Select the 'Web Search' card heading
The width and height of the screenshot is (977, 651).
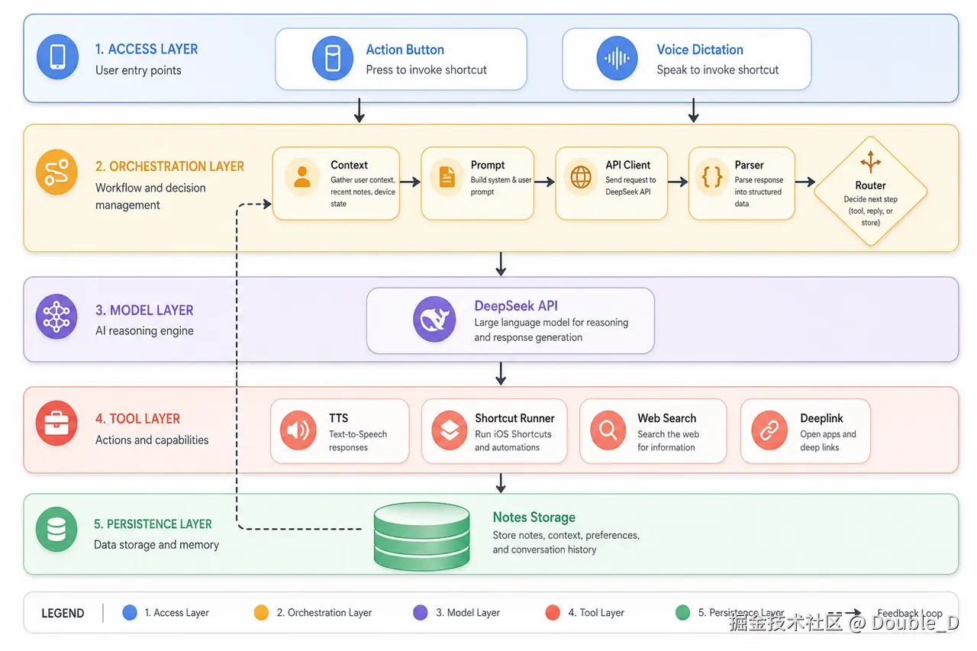click(666, 418)
